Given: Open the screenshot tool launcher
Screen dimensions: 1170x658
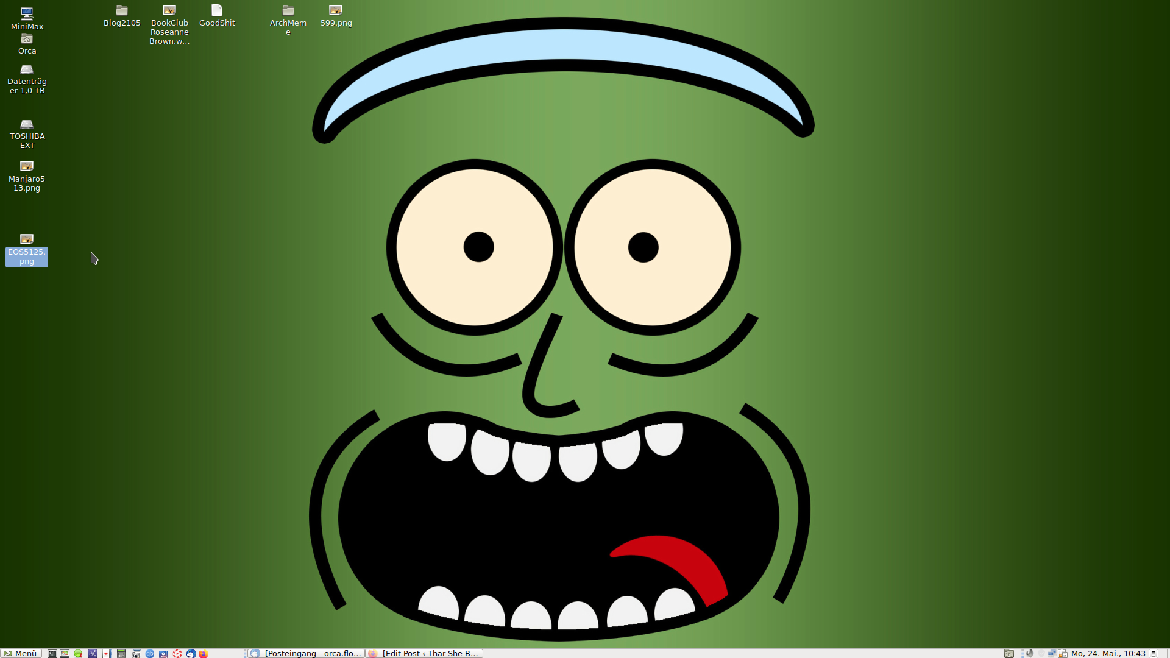Looking at the screenshot, I should pyautogui.click(x=136, y=653).
